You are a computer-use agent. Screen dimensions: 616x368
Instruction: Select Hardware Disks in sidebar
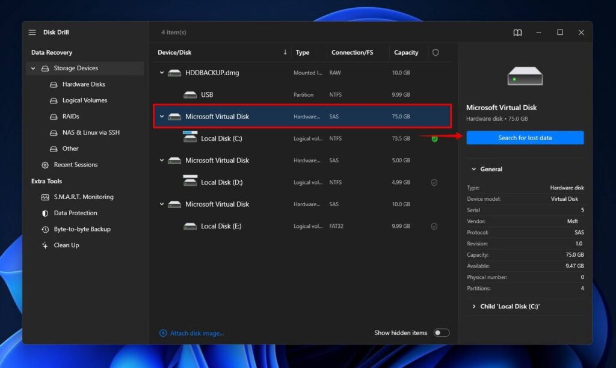pos(84,84)
